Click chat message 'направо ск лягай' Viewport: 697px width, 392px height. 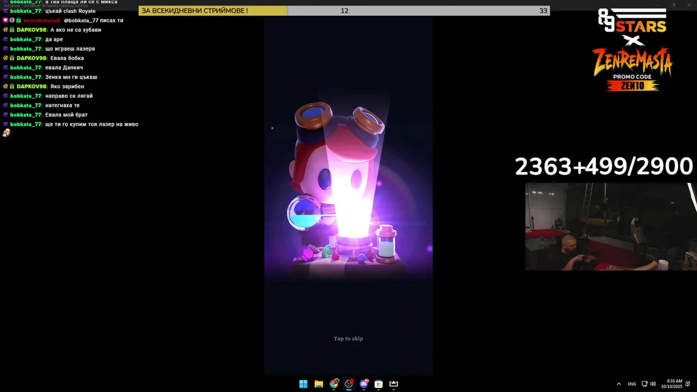pos(69,96)
